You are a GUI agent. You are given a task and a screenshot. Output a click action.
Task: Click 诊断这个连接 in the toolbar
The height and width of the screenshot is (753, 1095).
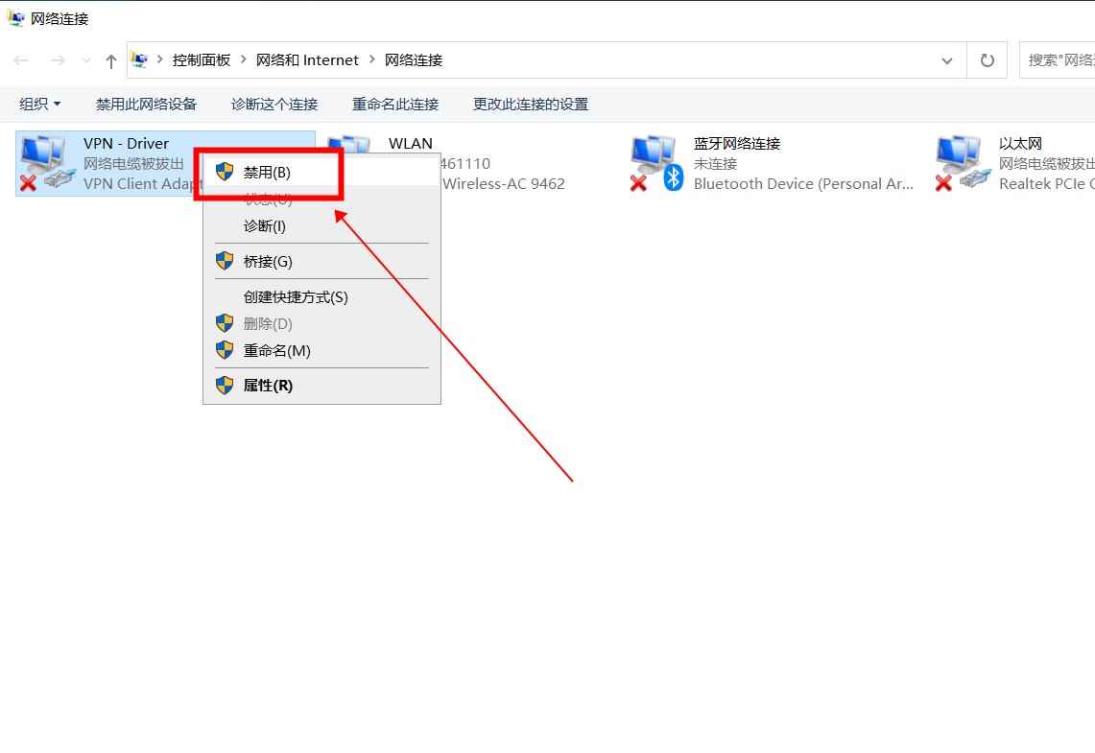click(x=274, y=104)
